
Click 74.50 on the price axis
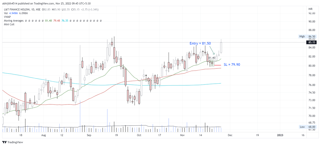312,93
